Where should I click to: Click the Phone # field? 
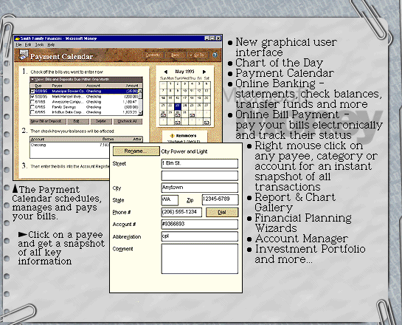[x=181, y=212]
